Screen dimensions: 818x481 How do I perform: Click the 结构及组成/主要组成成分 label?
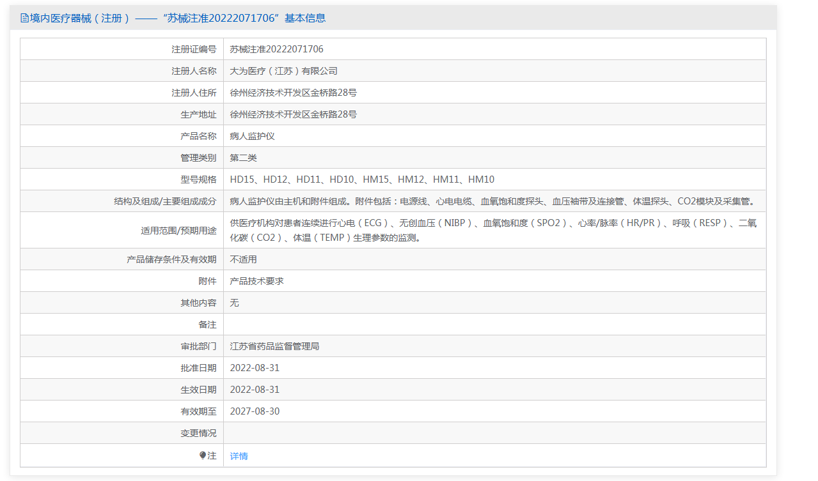(165, 201)
